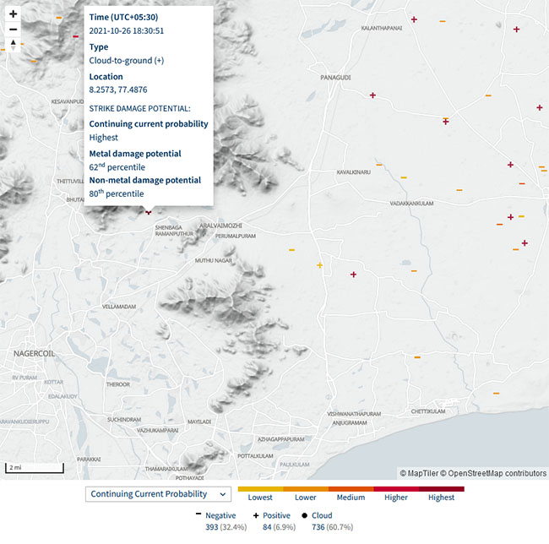
Task: Open the Continuing Current Probability dropdown
Action: (x=158, y=494)
